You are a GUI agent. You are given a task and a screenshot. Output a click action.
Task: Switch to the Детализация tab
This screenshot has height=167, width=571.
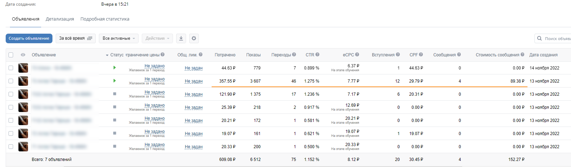[60, 19]
